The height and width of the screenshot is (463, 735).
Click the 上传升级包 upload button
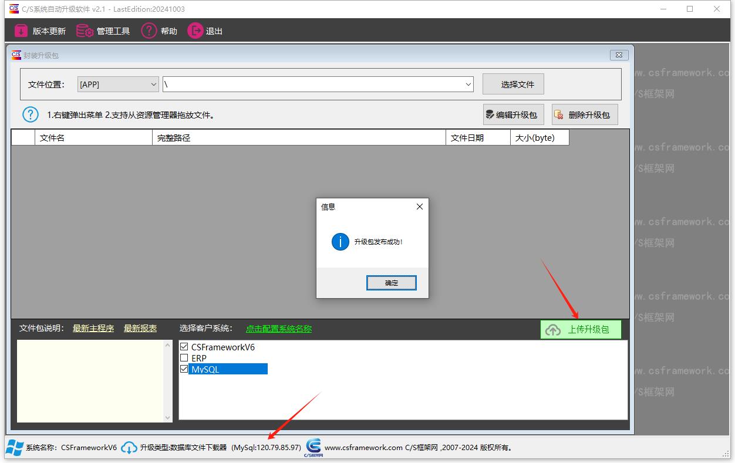tap(580, 330)
